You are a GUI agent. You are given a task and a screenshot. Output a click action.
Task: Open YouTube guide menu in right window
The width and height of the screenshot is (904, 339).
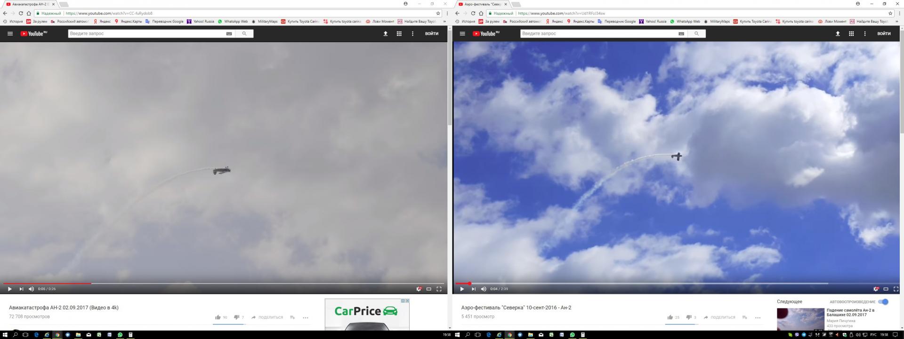coord(462,34)
